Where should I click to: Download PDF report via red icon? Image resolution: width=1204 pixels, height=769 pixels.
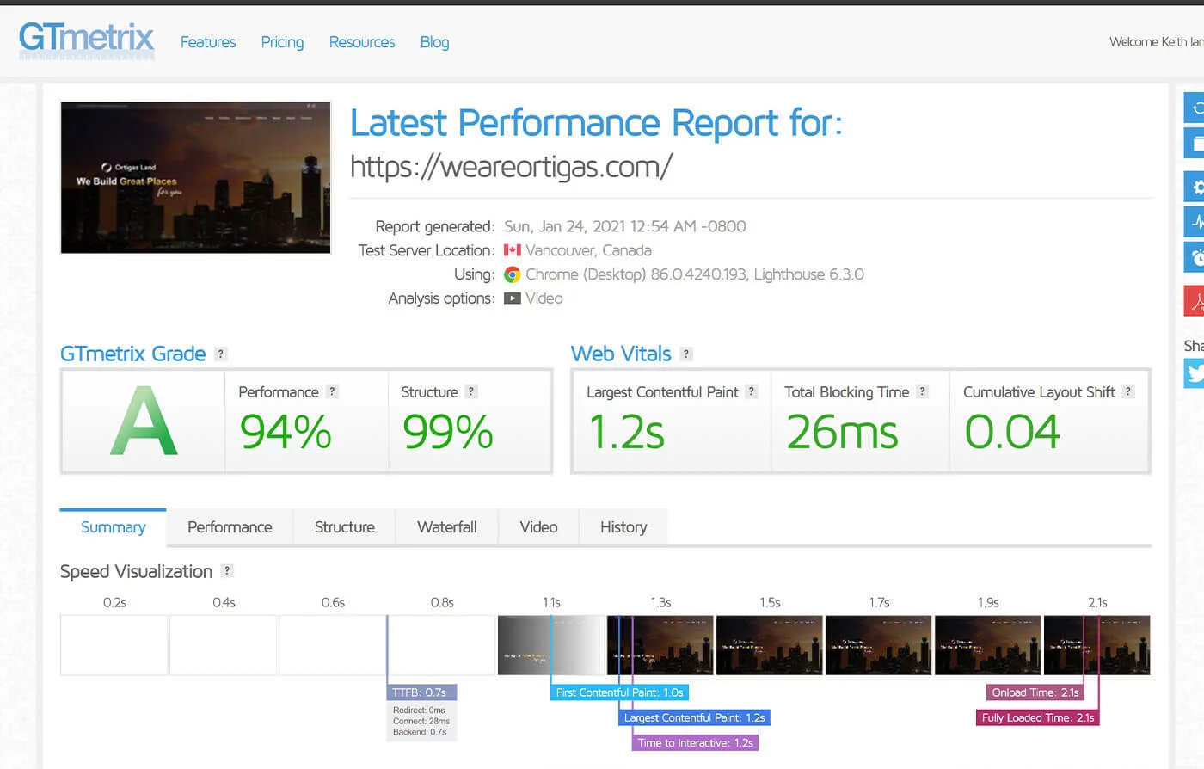1195,301
